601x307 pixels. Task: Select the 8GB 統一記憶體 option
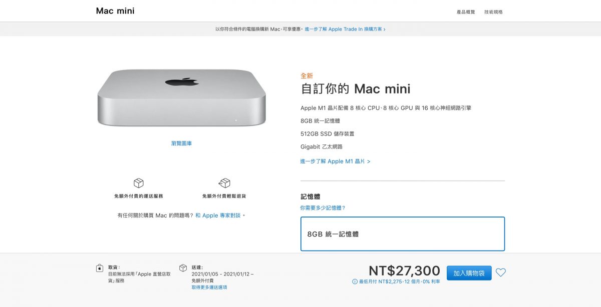(402, 233)
